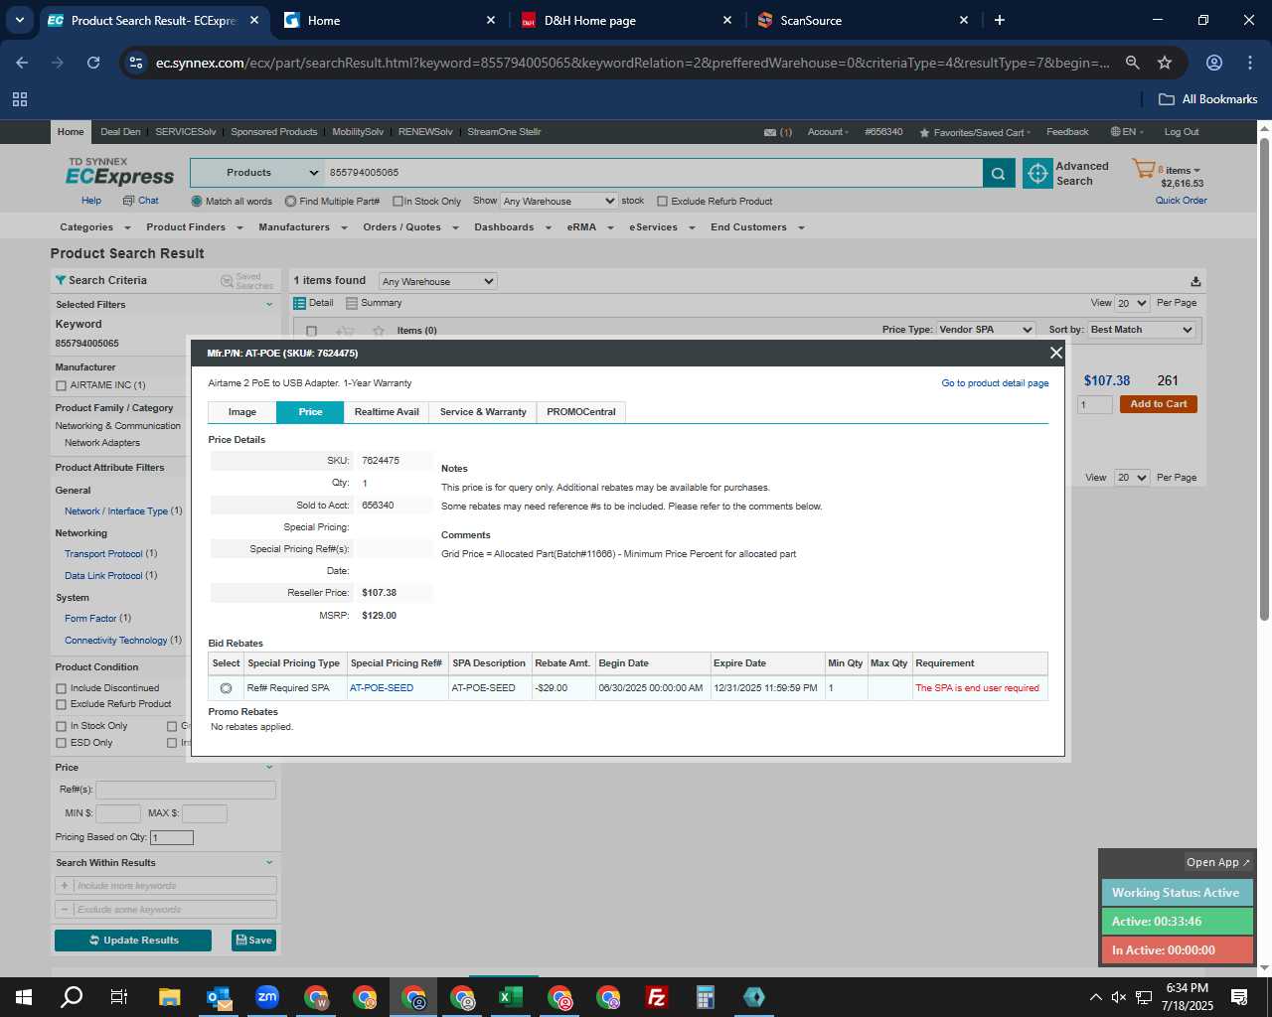The height and width of the screenshot is (1017, 1272).
Task: Check AIRTAME INC manufacturer filter
Action: [61, 385]
